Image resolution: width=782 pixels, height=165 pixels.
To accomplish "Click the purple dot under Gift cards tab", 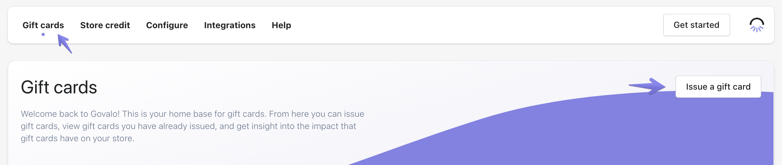I will (43, 34).
